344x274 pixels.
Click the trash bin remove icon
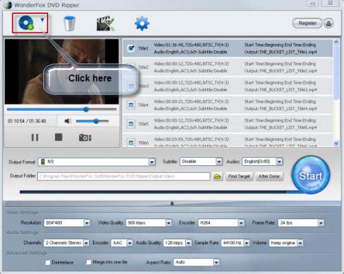(x=69, y=23)
